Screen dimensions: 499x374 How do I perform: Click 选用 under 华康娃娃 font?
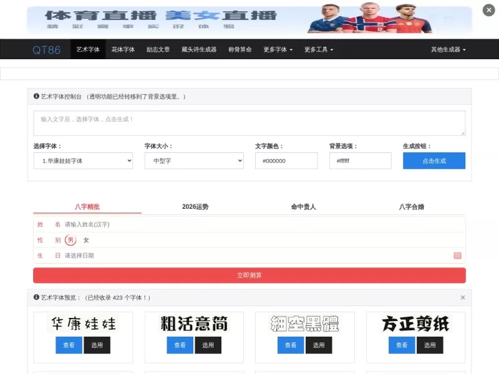point(97,345)
